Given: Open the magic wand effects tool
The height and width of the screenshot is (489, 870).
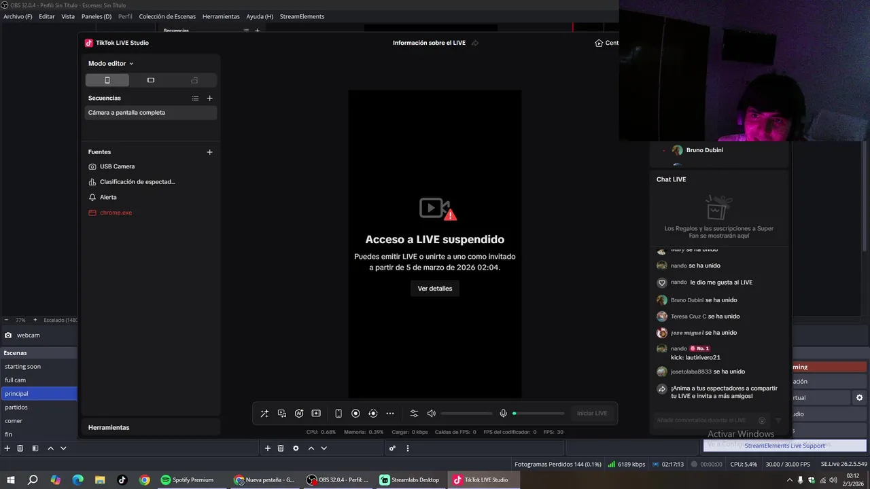Looking at the screenshot, I should pyautogui.click(x=264, y=413).
